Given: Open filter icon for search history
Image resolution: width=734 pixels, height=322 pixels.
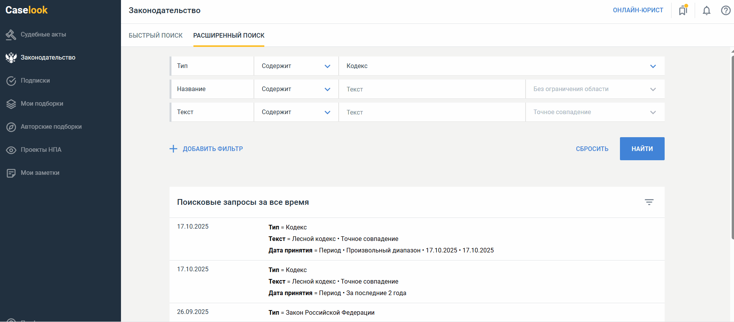Looking at the screenshot, I should point(649,202).
